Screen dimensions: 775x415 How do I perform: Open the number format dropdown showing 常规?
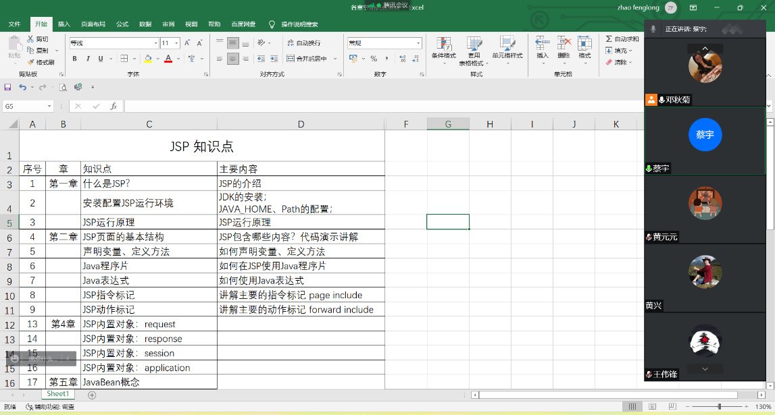point(418,43)
